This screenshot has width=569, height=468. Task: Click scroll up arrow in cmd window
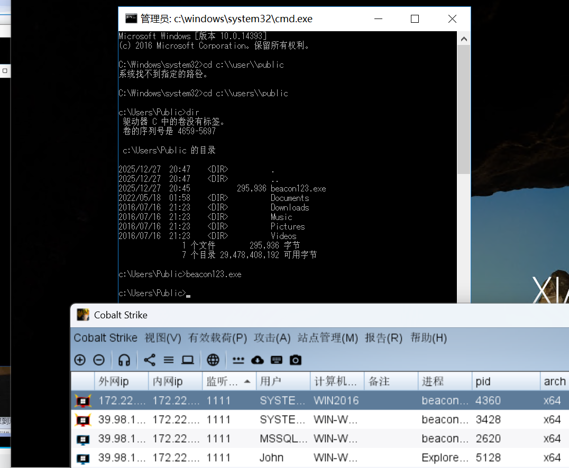464,39
